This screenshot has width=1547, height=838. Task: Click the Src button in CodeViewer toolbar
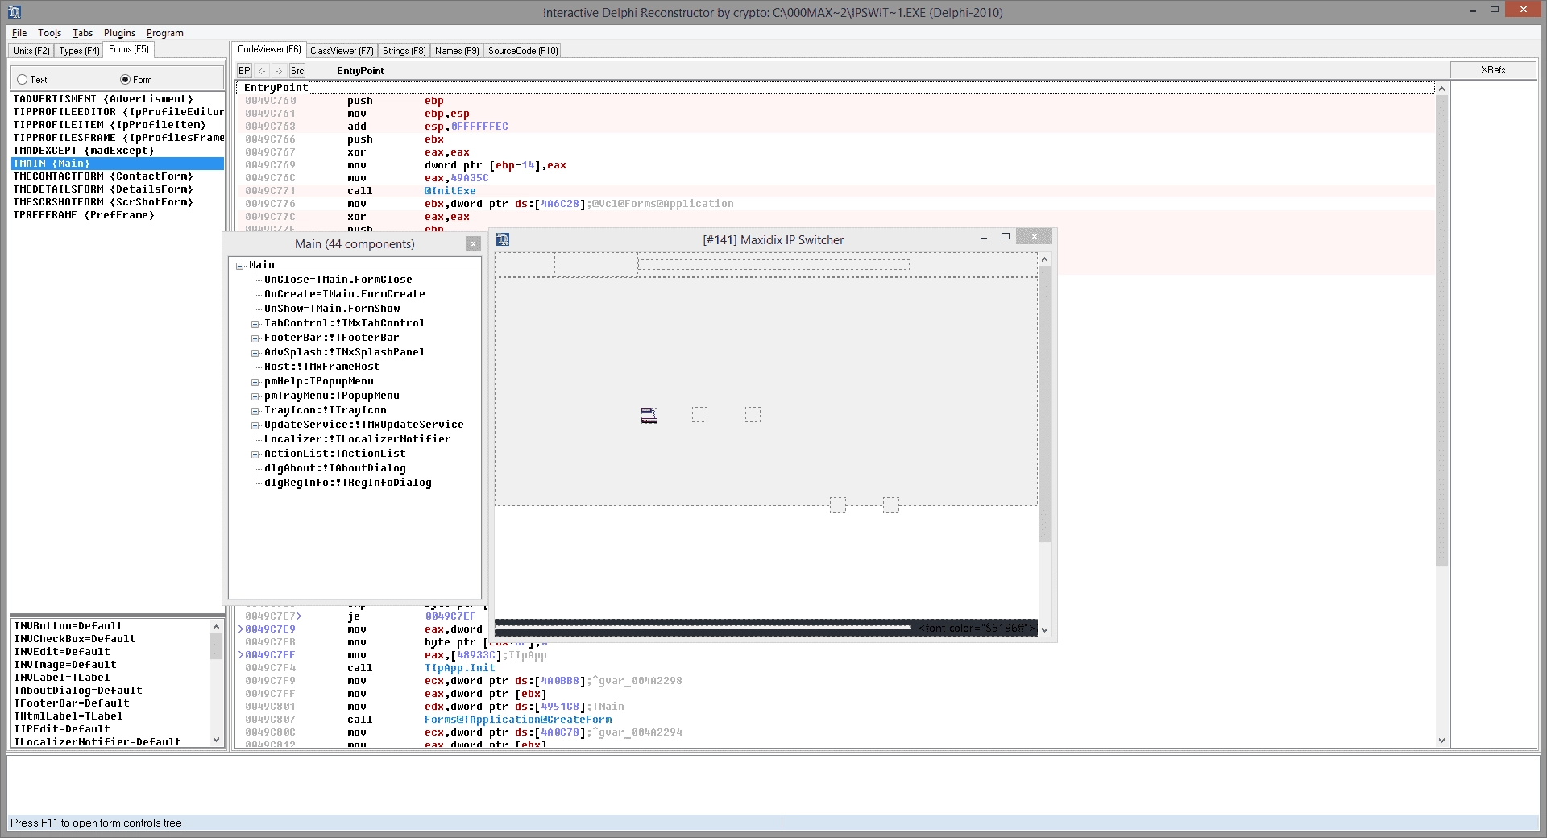[297, 71]
